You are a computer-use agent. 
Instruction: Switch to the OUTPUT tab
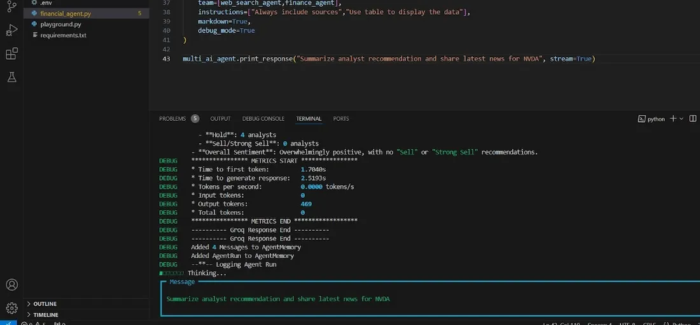(x=221, y=119)
